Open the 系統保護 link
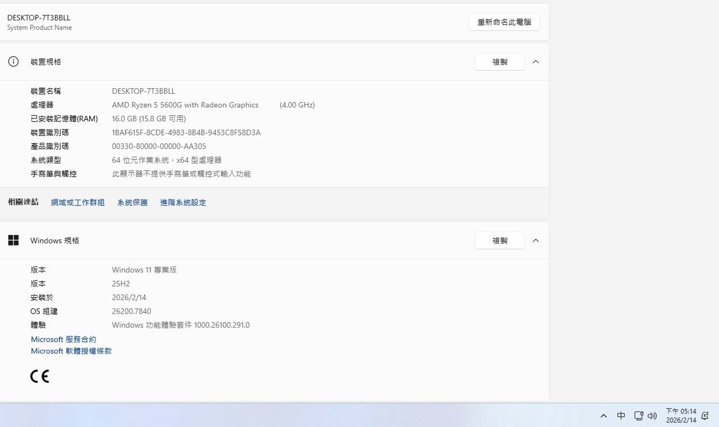This screenshot has height=427, width=719. [x=132, y=203]
